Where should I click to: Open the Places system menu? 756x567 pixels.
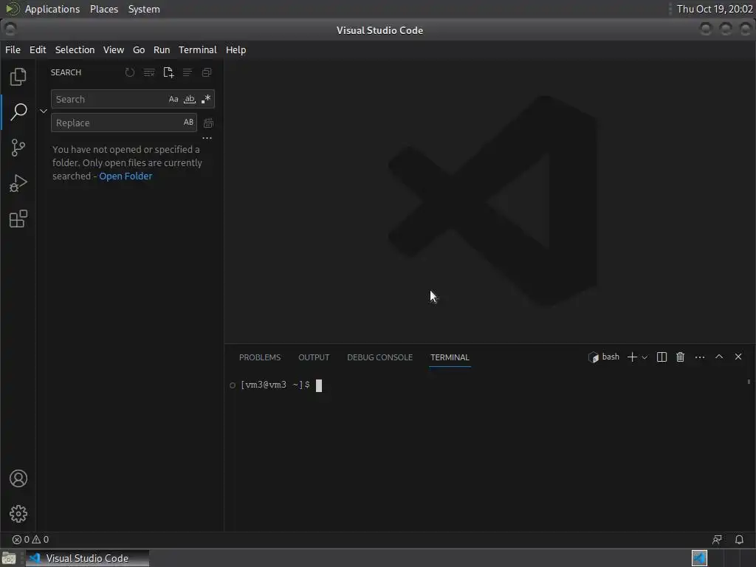click(x=104, y=9)
